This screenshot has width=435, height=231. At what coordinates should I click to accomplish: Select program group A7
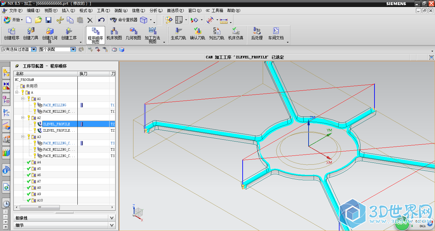(39, 181)
